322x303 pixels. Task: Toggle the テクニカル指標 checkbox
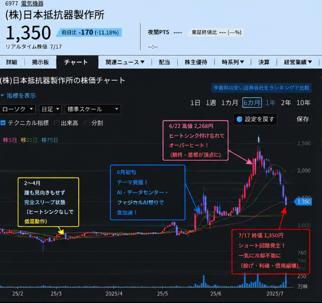pos(3,123)
